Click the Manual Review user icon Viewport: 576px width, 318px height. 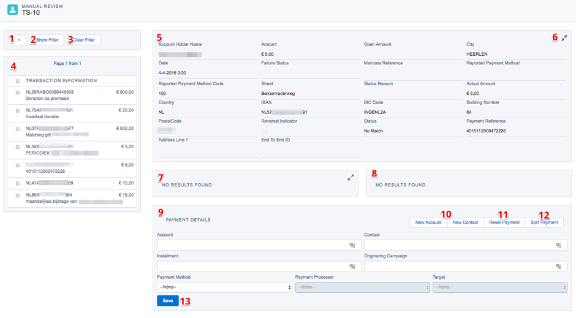(12, 9)
